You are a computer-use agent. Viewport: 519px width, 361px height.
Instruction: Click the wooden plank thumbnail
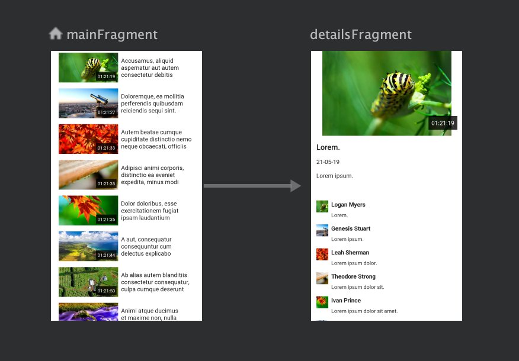[88, 175]
